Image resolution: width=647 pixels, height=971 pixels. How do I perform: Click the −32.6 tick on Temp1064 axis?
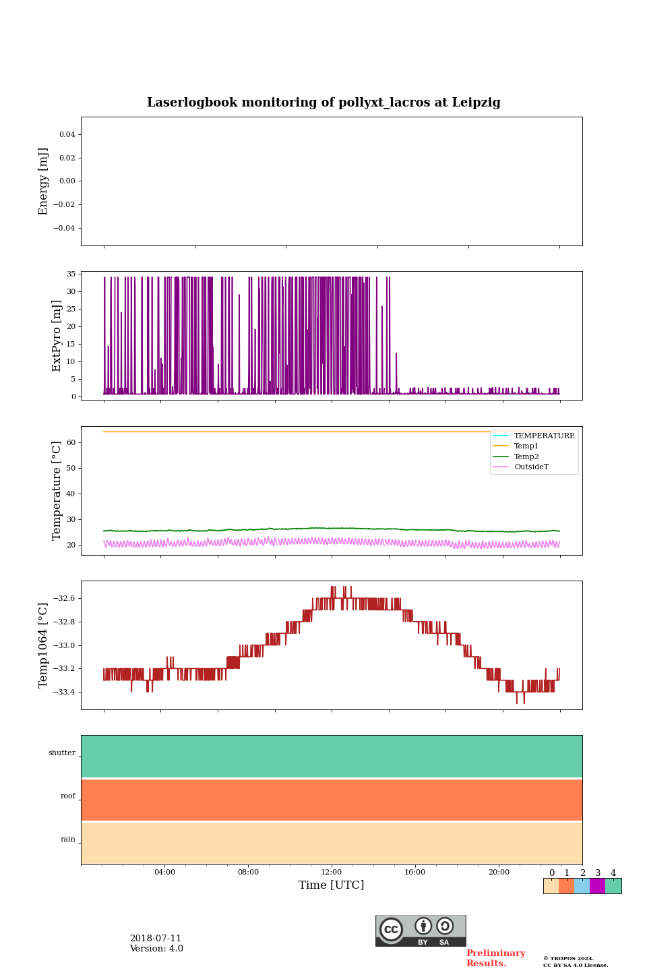[64, 599]
